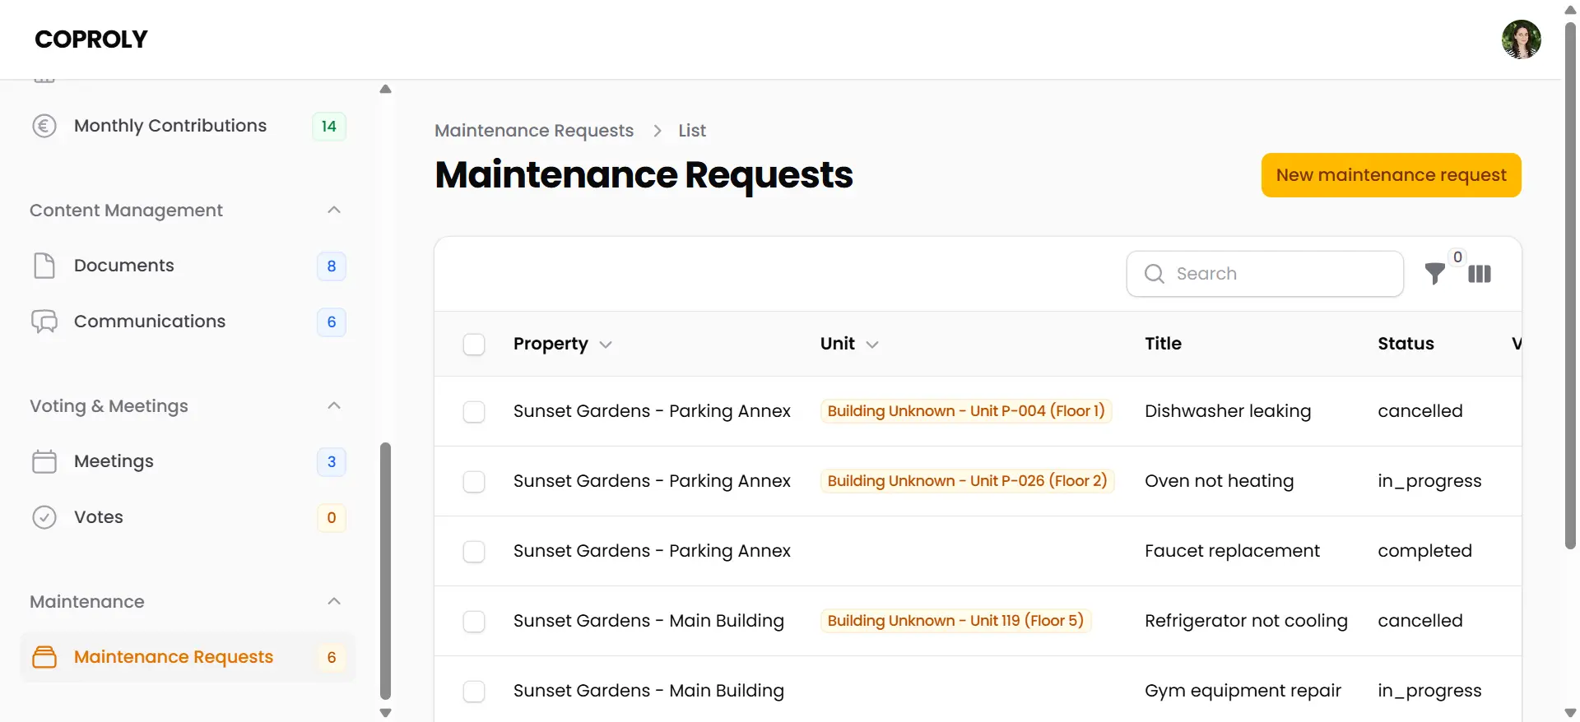Open the user profile avatar menu
The height and width of the screenshot is (722, 1580).
pyautogui.click(x=1521, y=39)
